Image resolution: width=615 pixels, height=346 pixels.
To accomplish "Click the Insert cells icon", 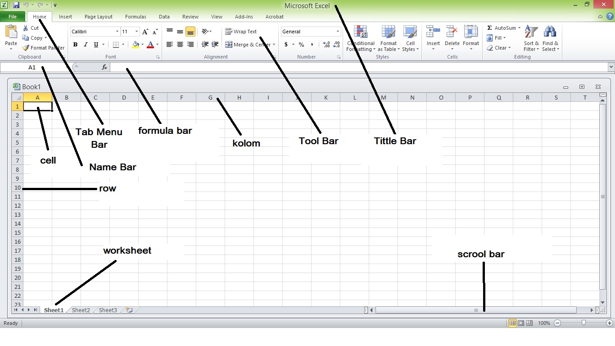I will [x=433, y=32].
